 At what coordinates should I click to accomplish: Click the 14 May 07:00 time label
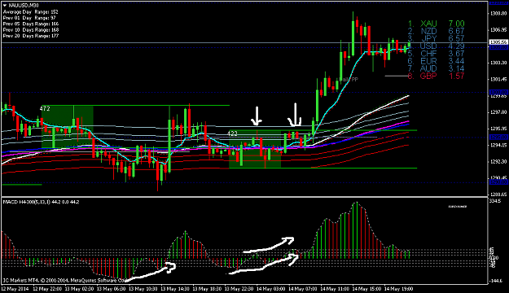pos(302,289)
